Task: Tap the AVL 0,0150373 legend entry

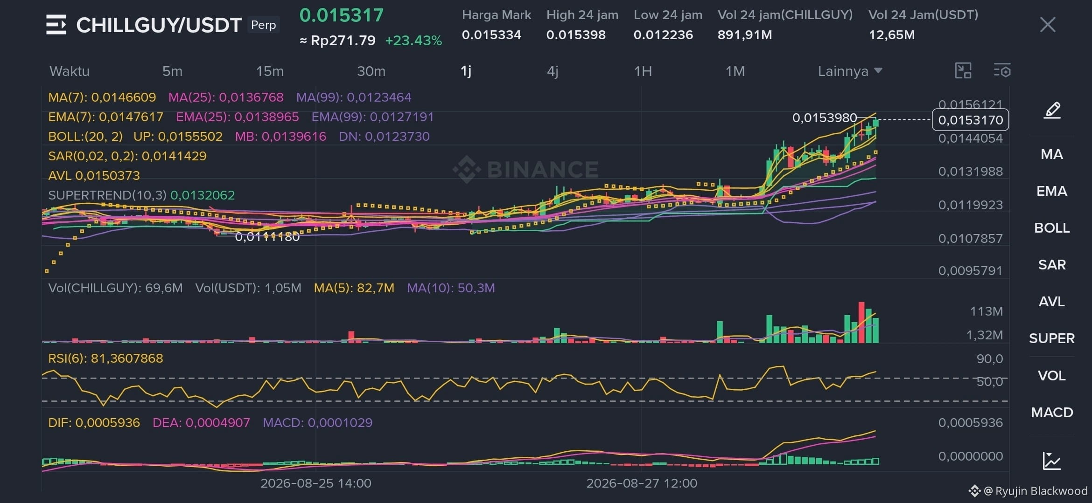Action: click(x=94, y=176)
